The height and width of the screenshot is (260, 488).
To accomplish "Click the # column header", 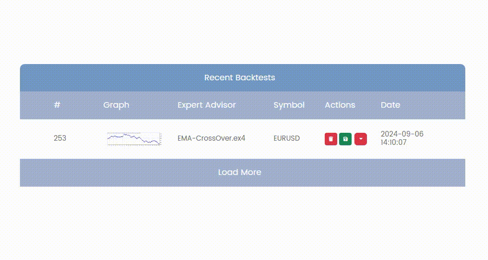I will (x=57, y=105).
